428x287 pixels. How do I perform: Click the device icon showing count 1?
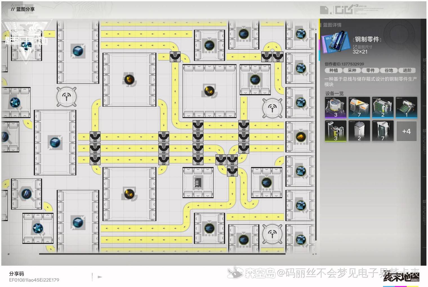(x=406, y=107)
